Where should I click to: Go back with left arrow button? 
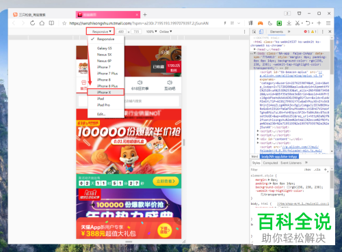click(x=14, y=23)
